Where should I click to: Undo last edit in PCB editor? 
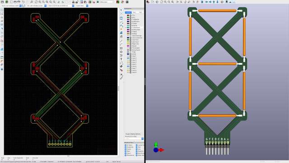[23, 2]
